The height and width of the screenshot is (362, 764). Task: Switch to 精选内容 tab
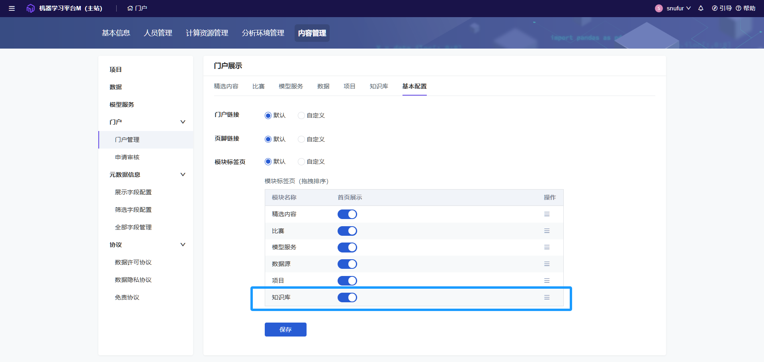pyautogui.click(x=226, y=86)
